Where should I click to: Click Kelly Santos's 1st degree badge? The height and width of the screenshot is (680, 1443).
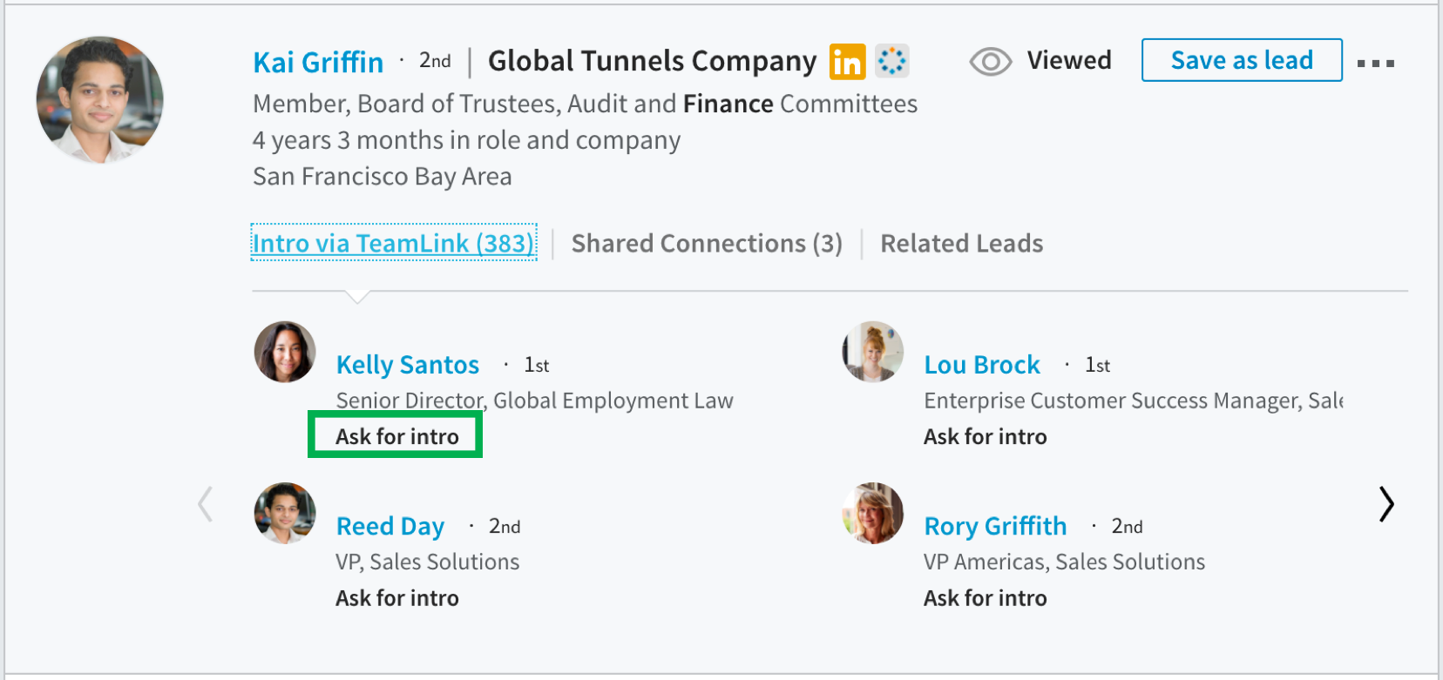pyautogui.click(x=537, y=366)
